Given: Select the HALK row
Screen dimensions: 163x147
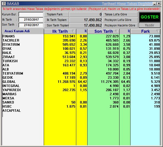Looking at the screenshot, I should click(81, 53).
